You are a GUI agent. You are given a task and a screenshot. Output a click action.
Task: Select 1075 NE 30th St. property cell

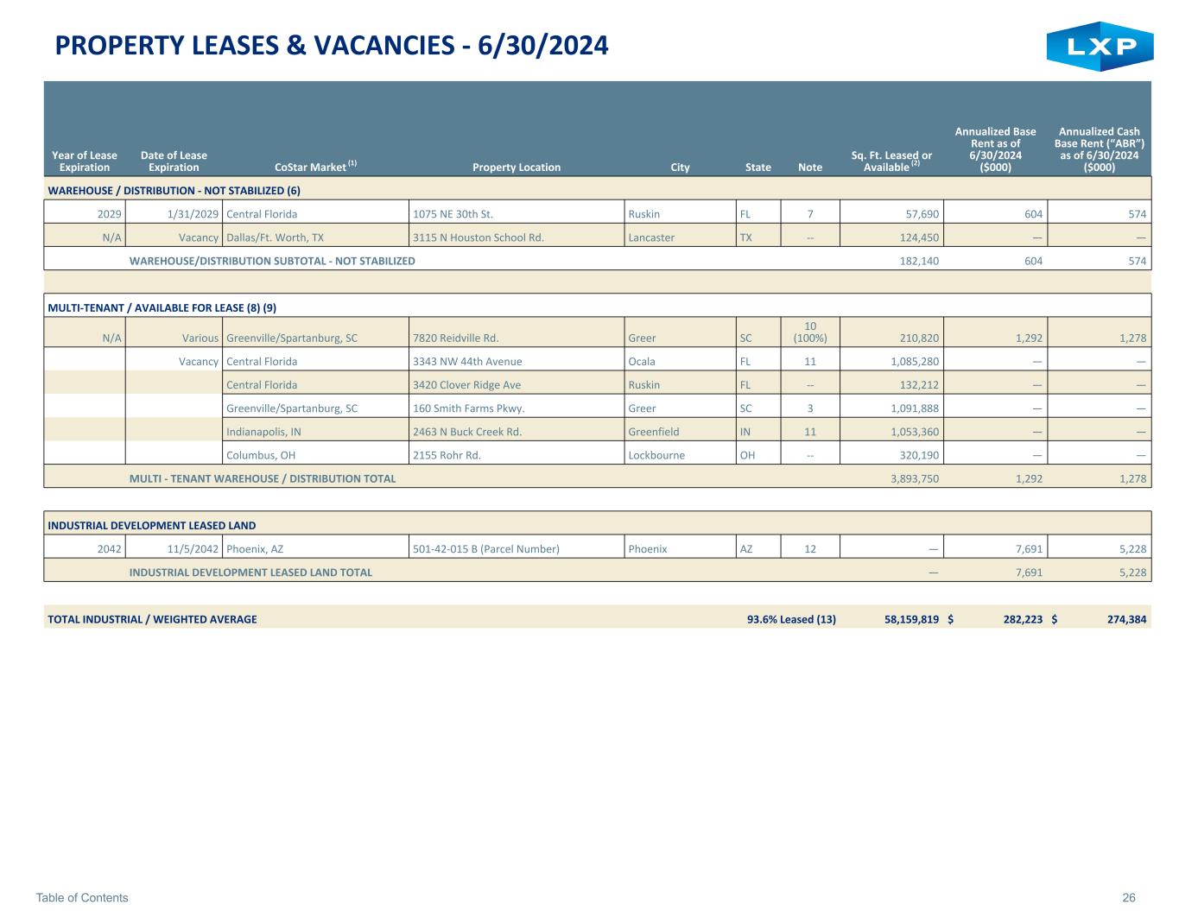pos(453,213)
